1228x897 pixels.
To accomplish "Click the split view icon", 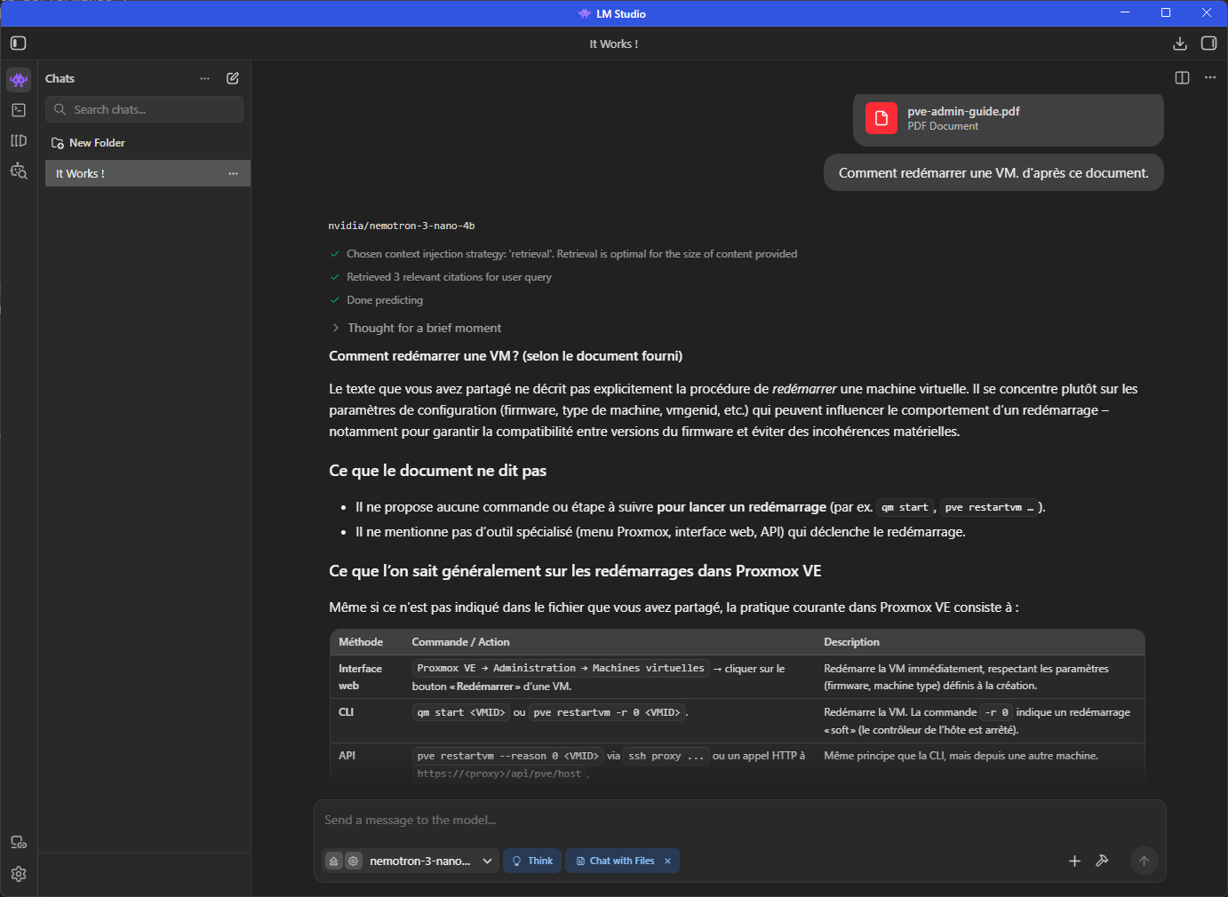I will pos(1182,78).
